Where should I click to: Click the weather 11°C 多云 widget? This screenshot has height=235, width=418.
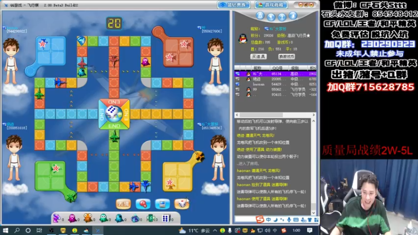click(x=194, y=230)
